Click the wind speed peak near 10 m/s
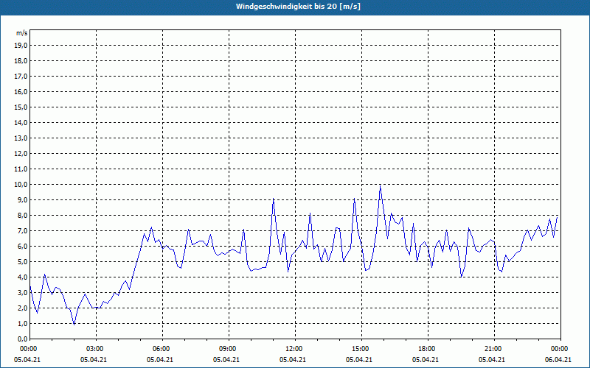The image size is (590, 368). point(380,186)
